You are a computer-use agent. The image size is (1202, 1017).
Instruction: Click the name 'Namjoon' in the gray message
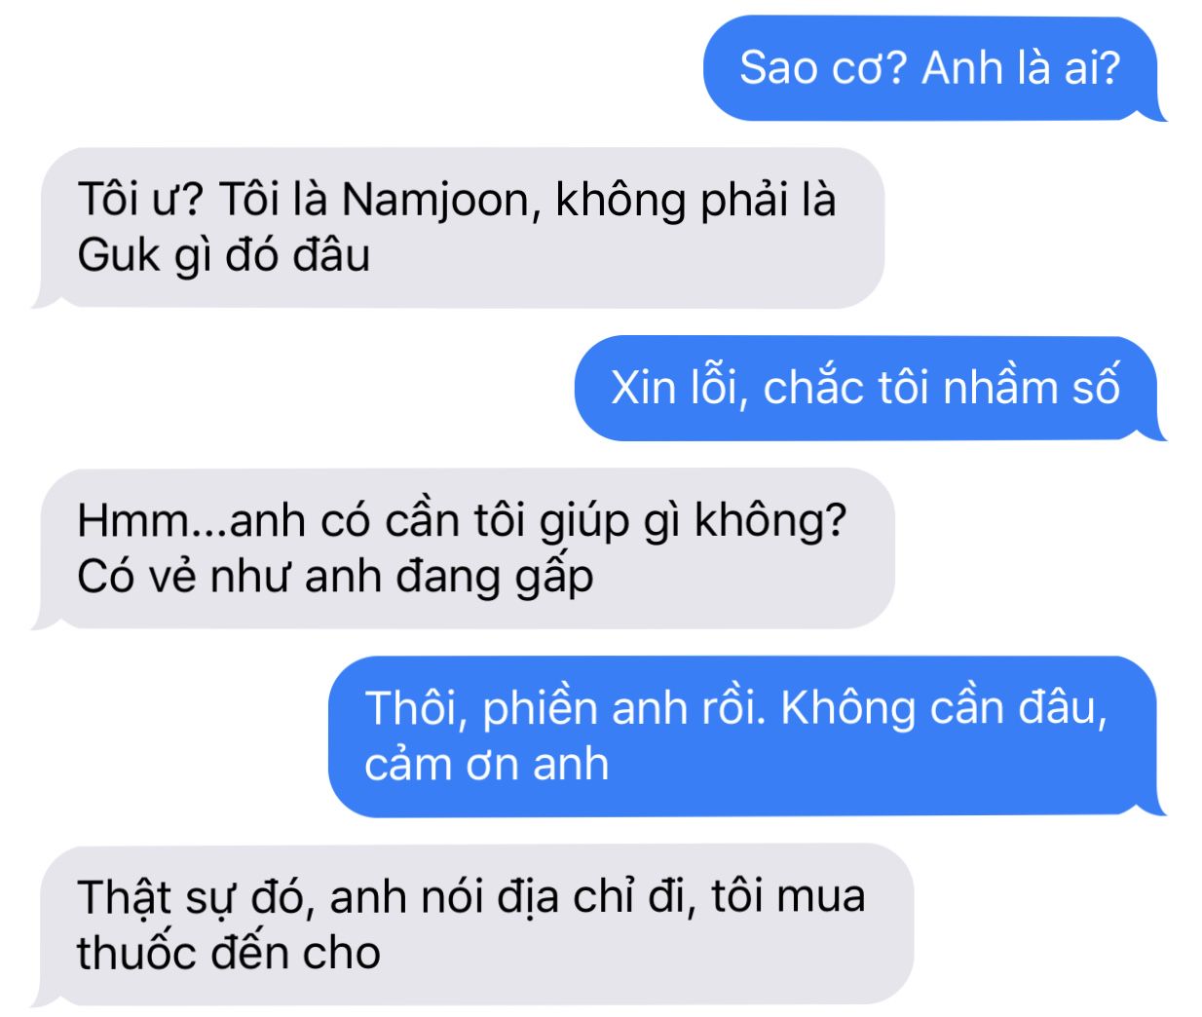tap(435, 201)
